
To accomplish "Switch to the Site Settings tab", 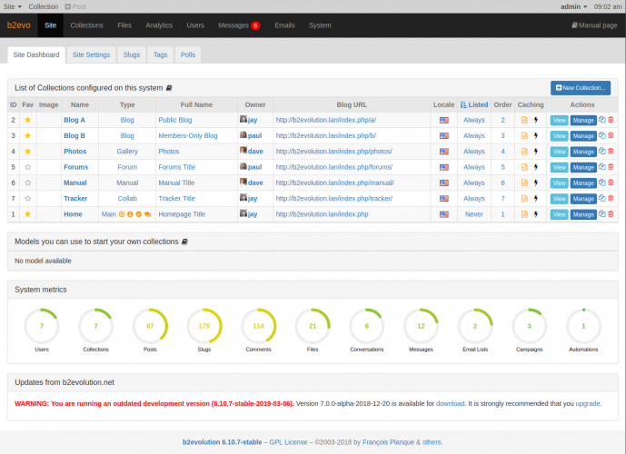I will 91,54.
